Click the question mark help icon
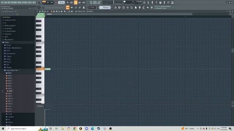The height and width of the screenshot is (131, 234). (x=156, y=3)
